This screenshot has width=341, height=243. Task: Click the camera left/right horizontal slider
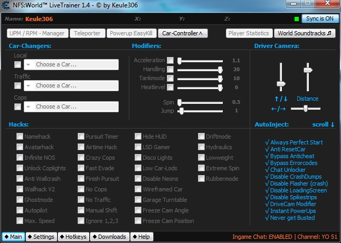306,109
